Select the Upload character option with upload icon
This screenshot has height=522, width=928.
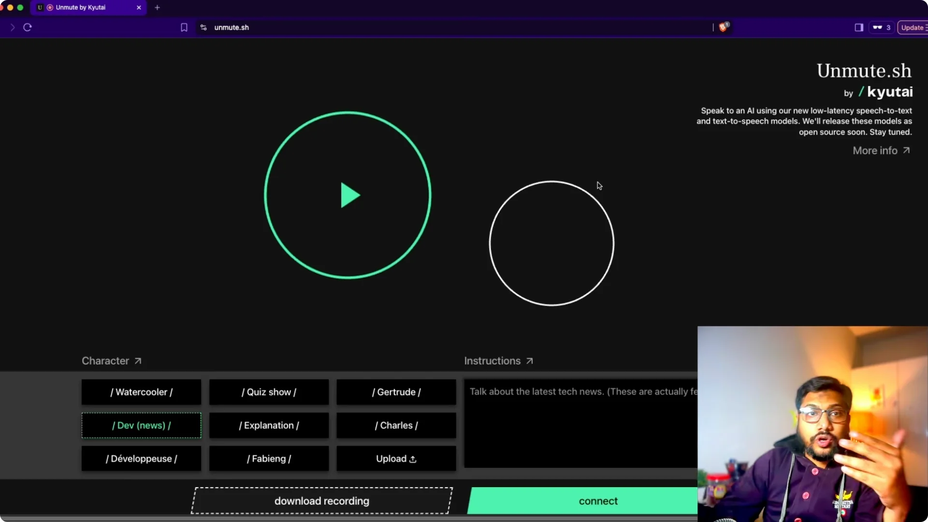coord(395,458)
